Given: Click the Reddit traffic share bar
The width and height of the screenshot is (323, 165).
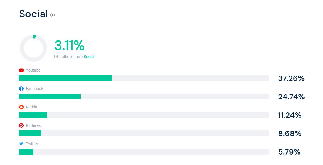Looking at the screenshot, I should (x=33, y=115).
